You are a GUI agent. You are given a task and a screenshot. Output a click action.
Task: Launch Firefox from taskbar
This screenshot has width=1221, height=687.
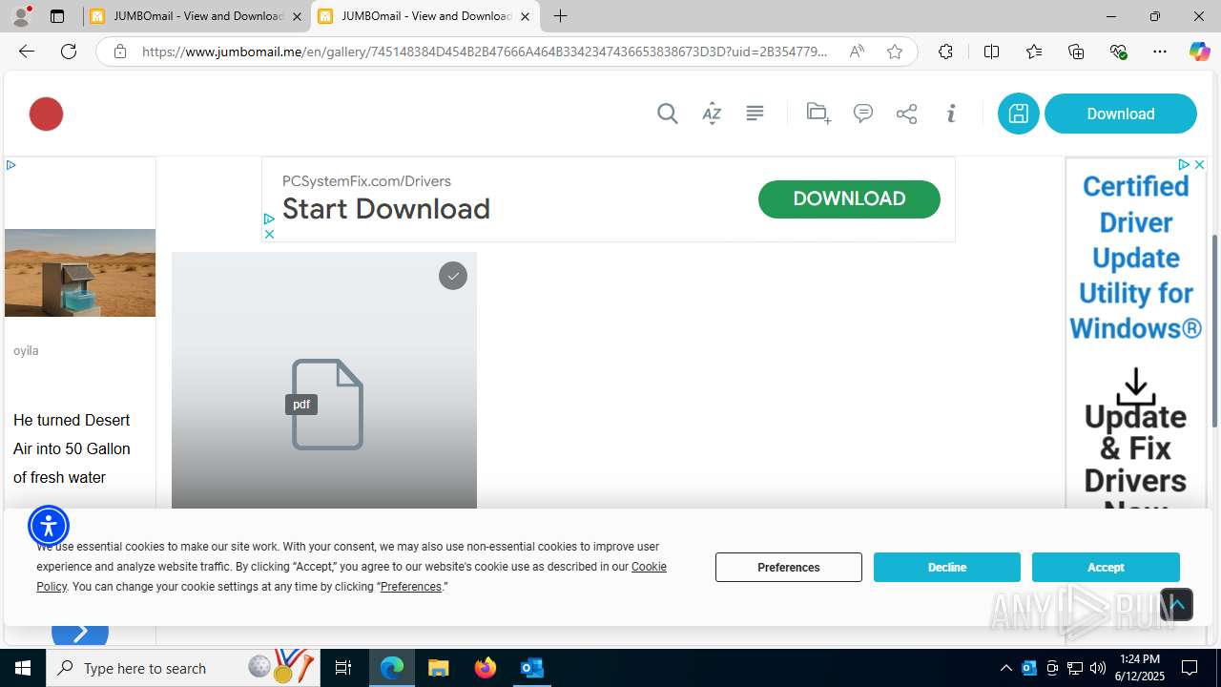[x=486, y=668]
